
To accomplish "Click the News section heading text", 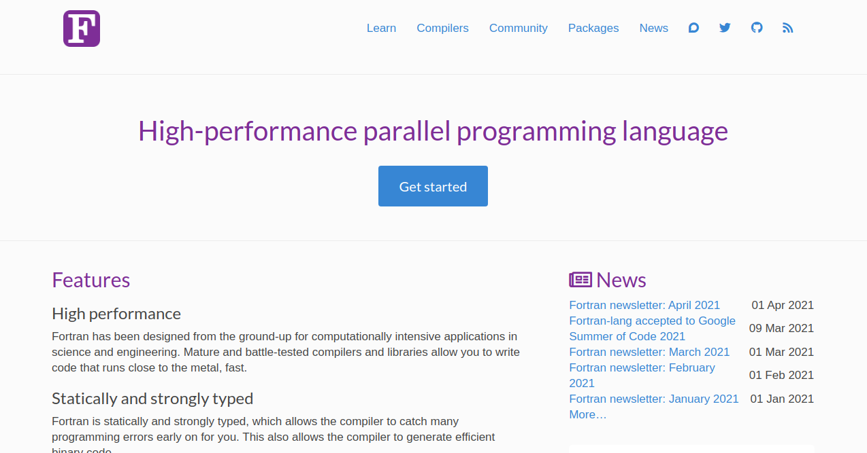I will point(621,280).
